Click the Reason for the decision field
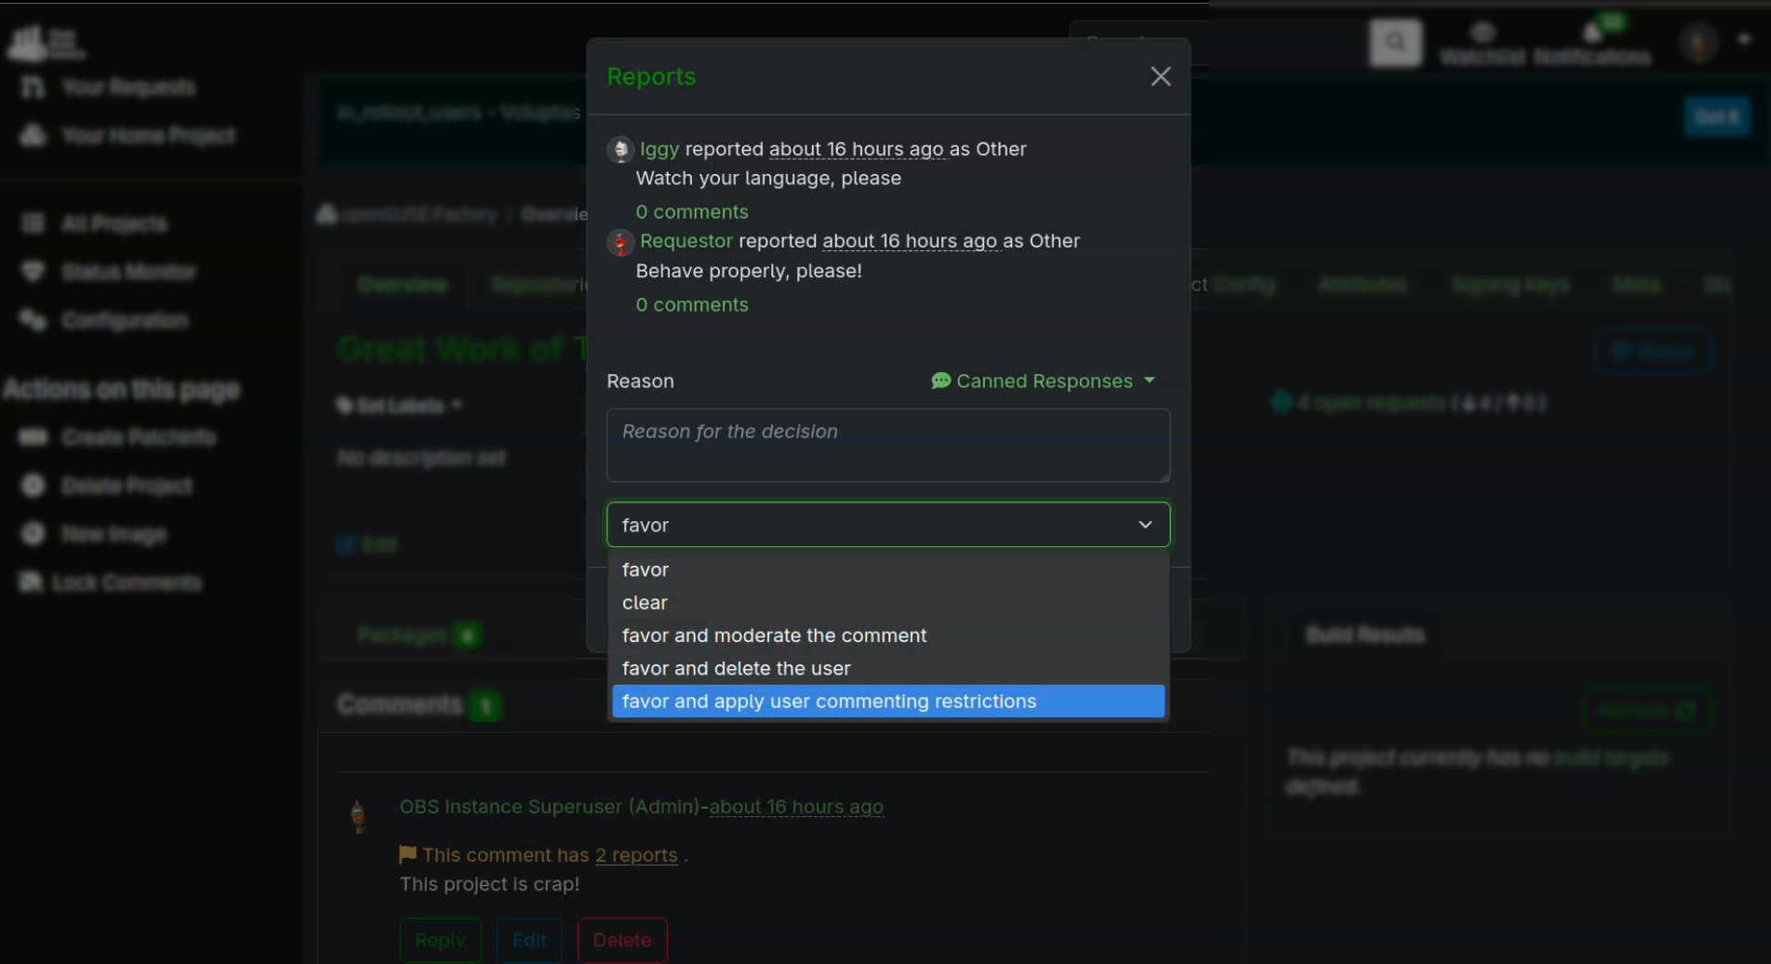Image resolution: width=1771 pixels, height=964 pixels. 888,445
